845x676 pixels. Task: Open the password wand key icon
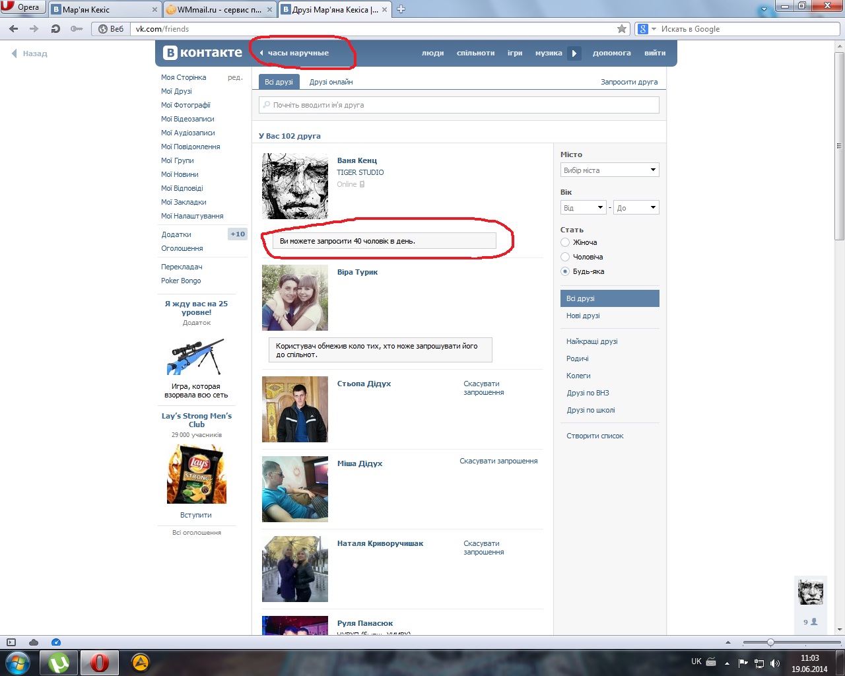coord(77,29)
